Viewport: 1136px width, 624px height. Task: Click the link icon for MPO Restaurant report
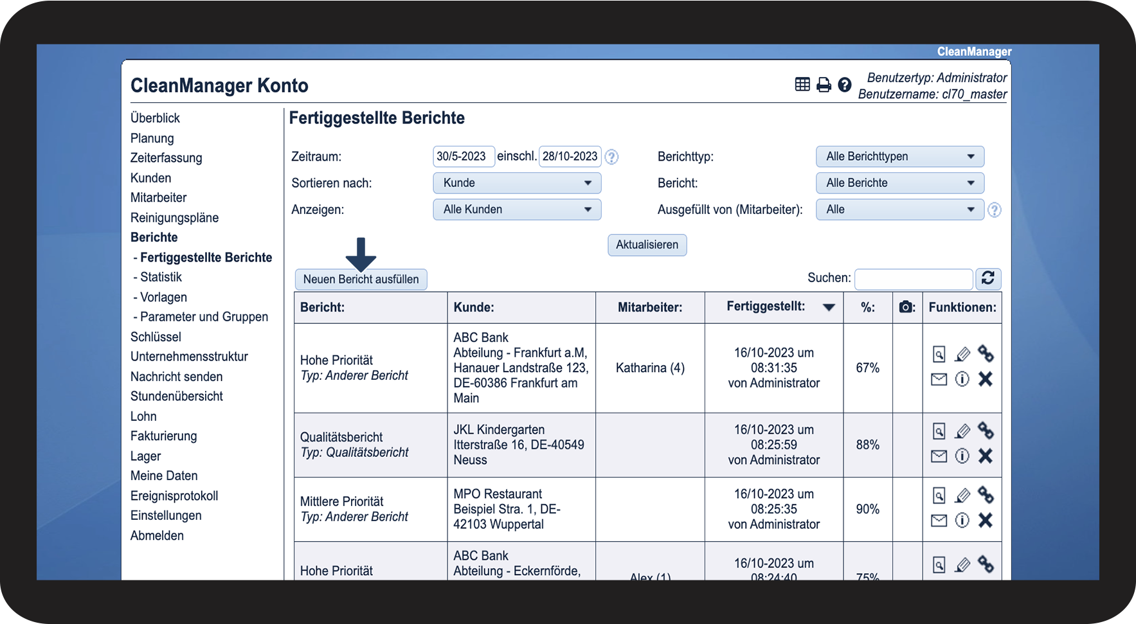(986, 495)
